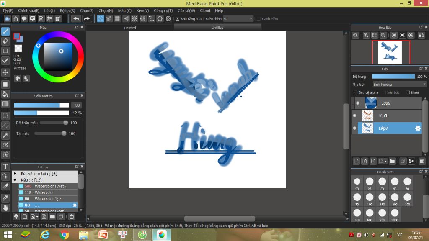Select the Lasso selection tool
Screen dimensions: 429x241
tap(5, 126)
